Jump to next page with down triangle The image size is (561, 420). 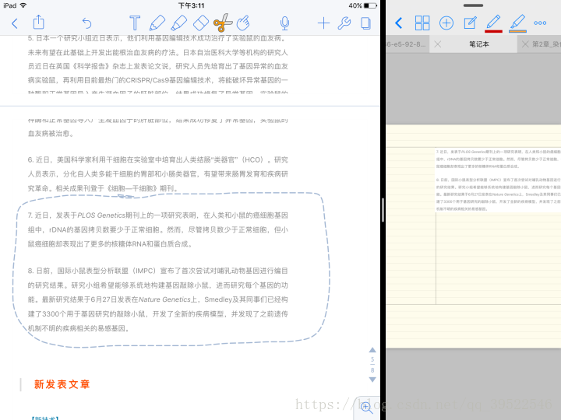pyautogui.click(x=372, y=380)
